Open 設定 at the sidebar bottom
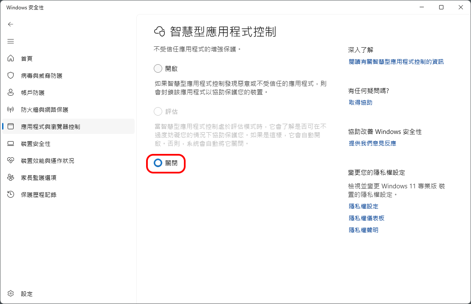This screenshot has width=471, height=304. tap(68, 293)
